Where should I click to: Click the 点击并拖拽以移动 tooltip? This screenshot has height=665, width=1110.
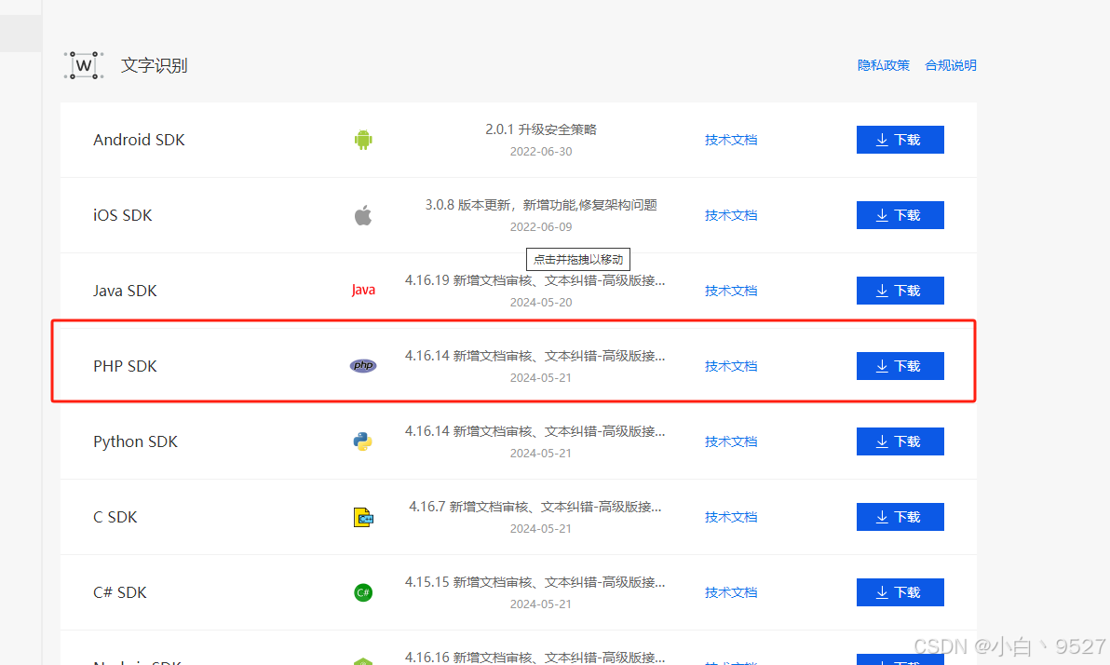(x=578, y=259)
